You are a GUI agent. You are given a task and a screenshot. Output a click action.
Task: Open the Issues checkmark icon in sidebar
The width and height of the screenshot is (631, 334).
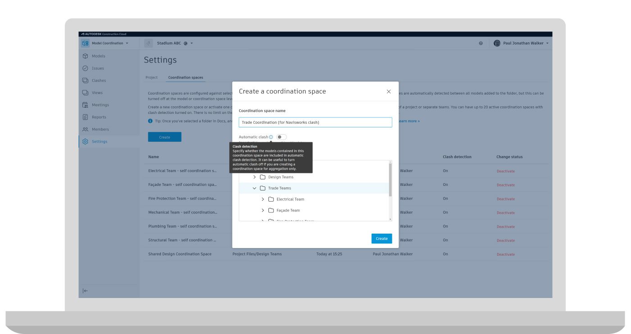tap(85, 68)
